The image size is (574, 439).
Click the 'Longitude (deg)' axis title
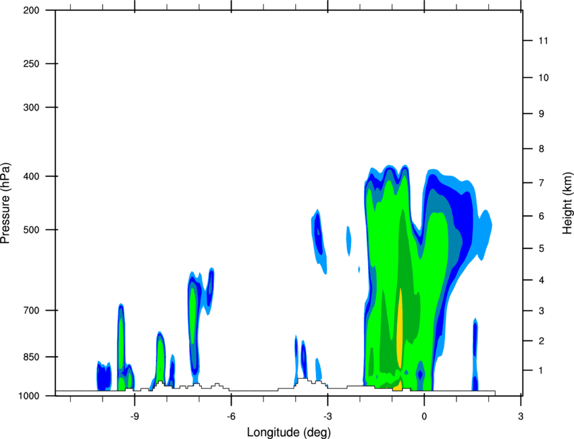point(289,432)
